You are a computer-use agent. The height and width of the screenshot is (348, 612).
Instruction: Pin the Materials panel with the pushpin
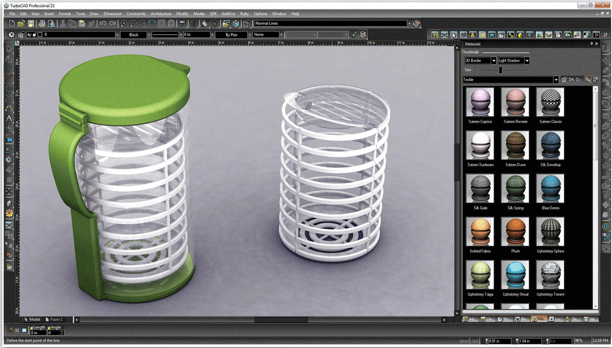592,44
